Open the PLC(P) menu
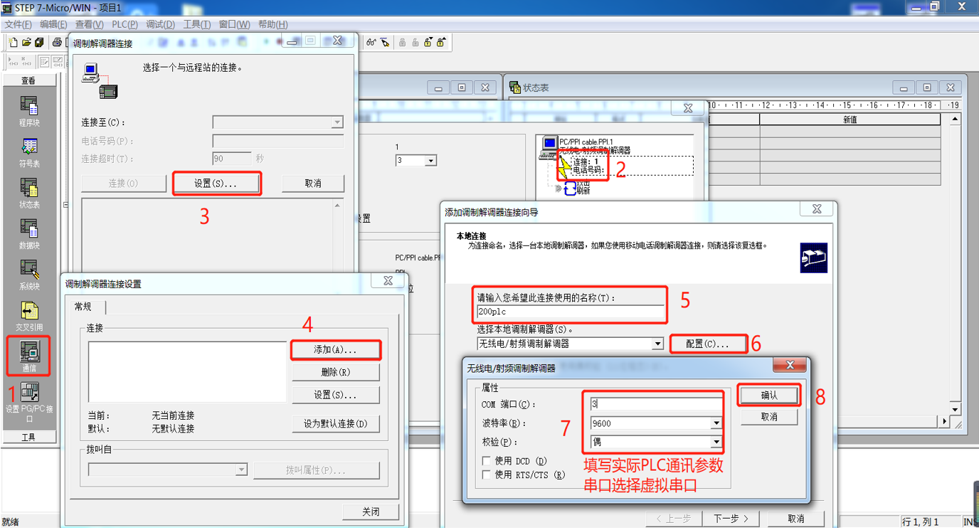Screen dimensions: 979x530 (125, 24)
